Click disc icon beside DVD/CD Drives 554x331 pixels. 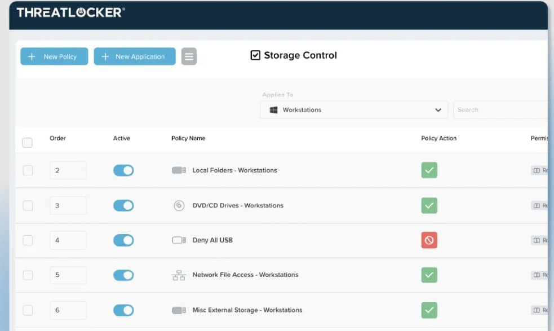coord(179,205)
